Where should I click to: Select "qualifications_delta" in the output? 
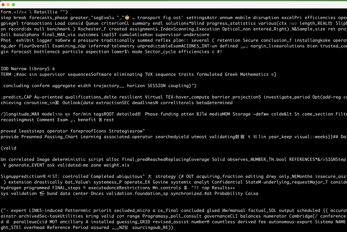[91, 97]
